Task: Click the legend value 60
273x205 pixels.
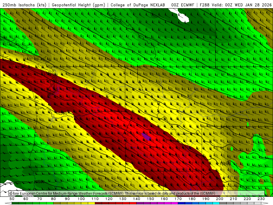Action: [x=26, y=199]
